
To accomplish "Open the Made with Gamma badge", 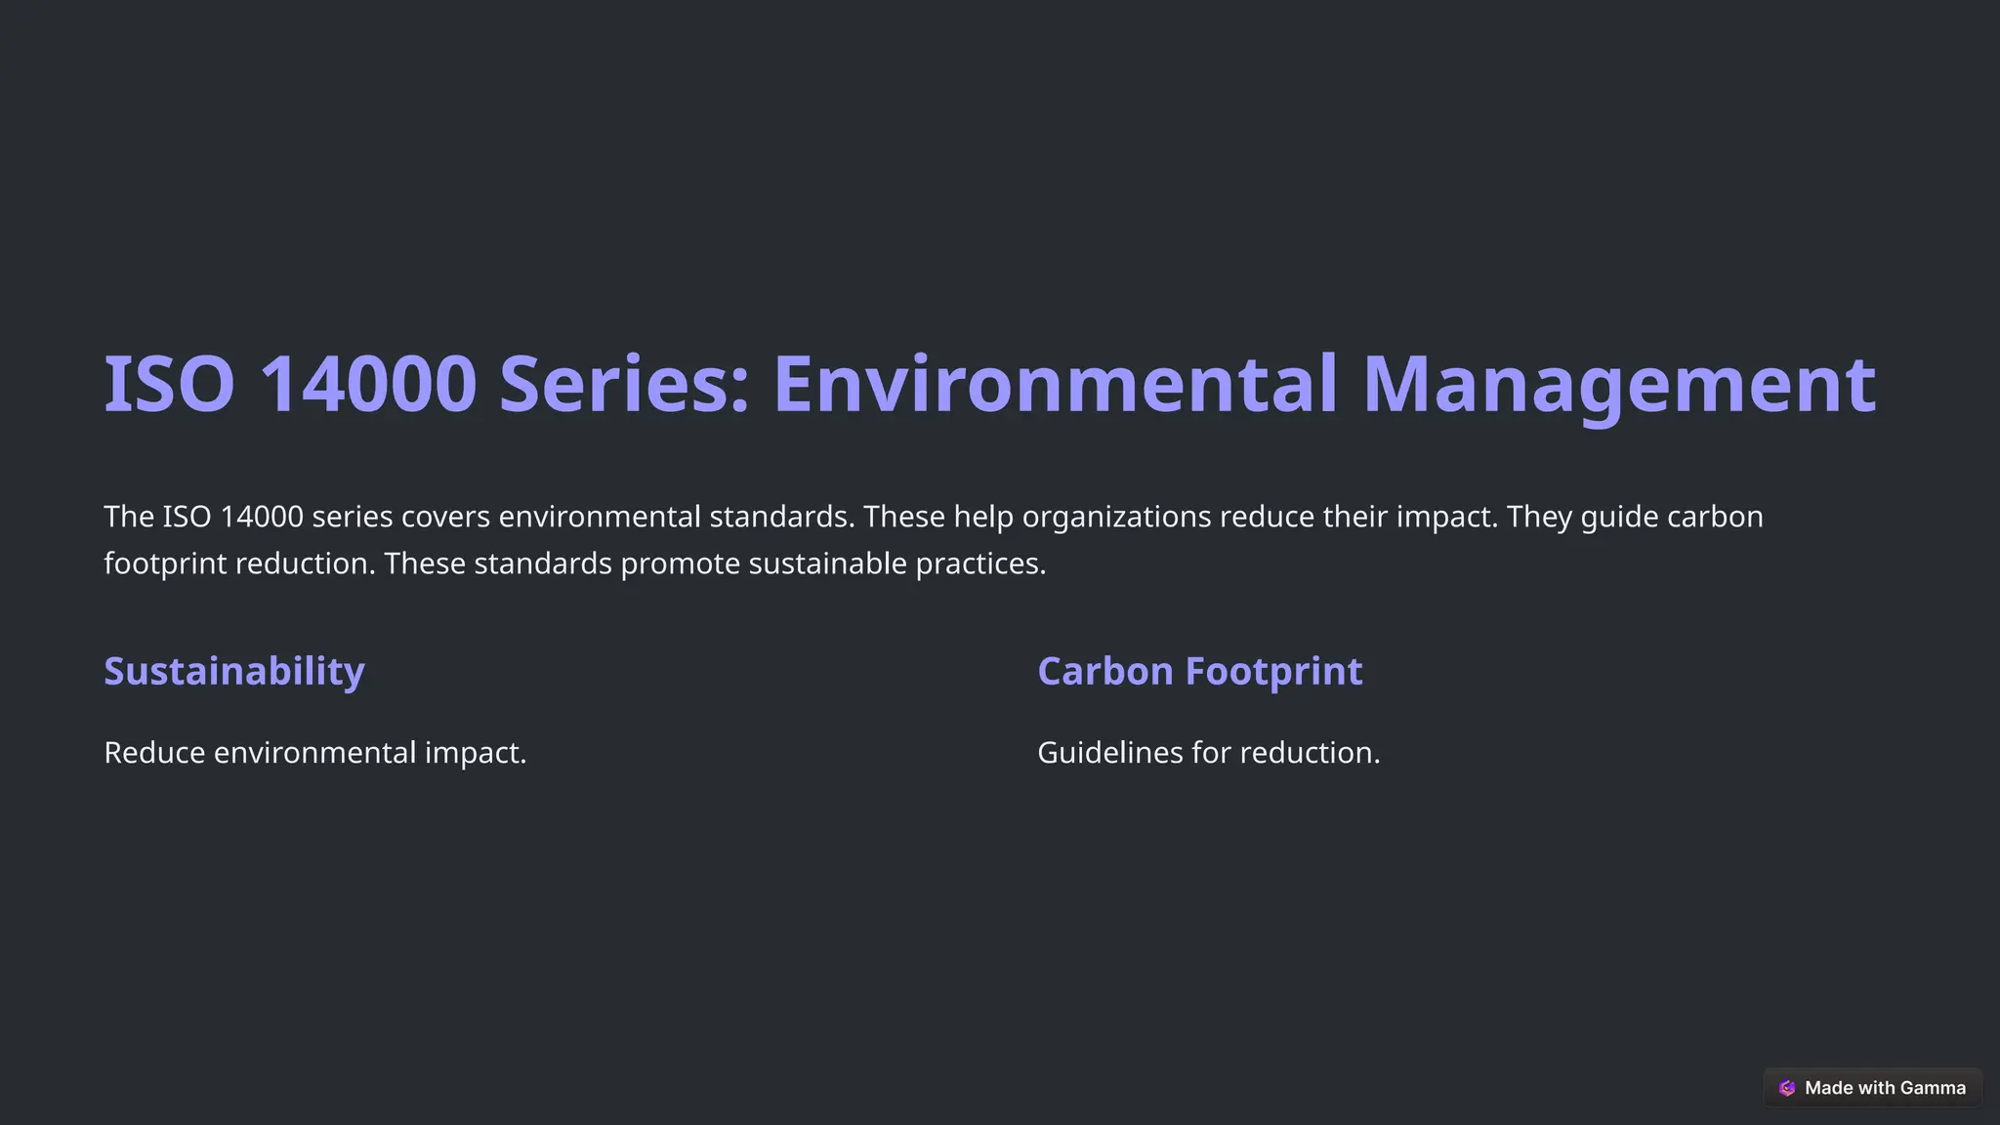I will point(1872,1088).
